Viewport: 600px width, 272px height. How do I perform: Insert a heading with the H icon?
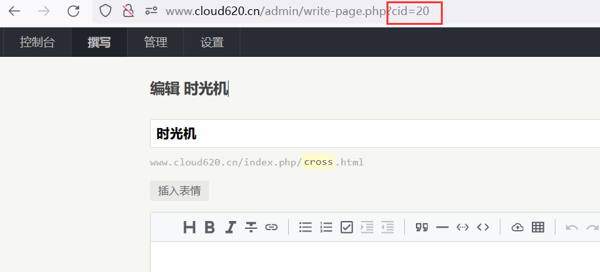click(x=189, y=228)
